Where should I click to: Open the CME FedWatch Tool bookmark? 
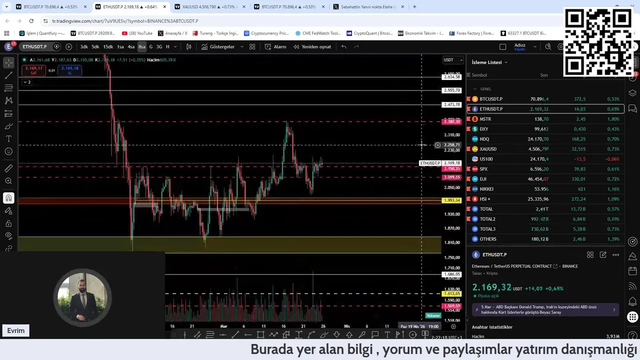pos(317,33)
